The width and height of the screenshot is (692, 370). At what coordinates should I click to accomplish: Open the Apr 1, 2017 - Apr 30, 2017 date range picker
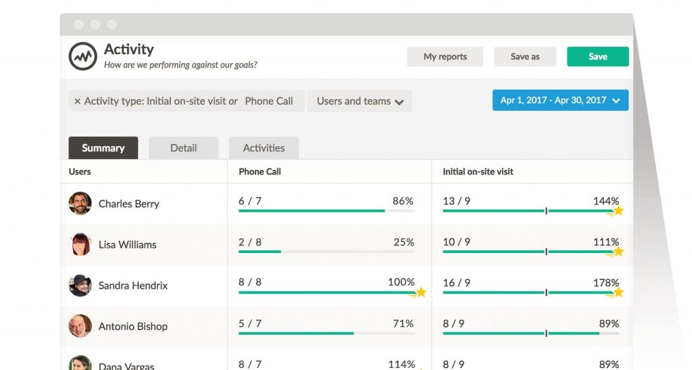coord(560,100)
